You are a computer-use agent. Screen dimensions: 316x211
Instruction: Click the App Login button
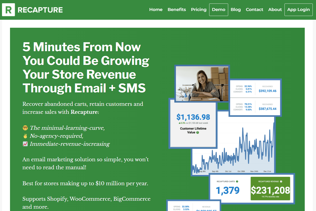(x=298, y=9)
